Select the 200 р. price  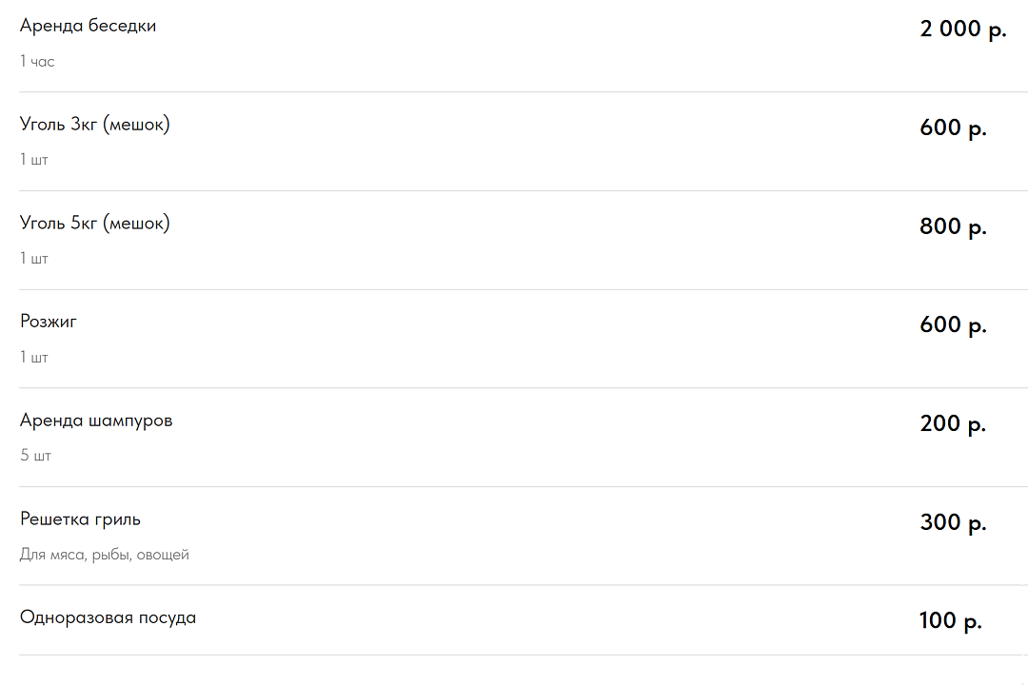(953, 423)
